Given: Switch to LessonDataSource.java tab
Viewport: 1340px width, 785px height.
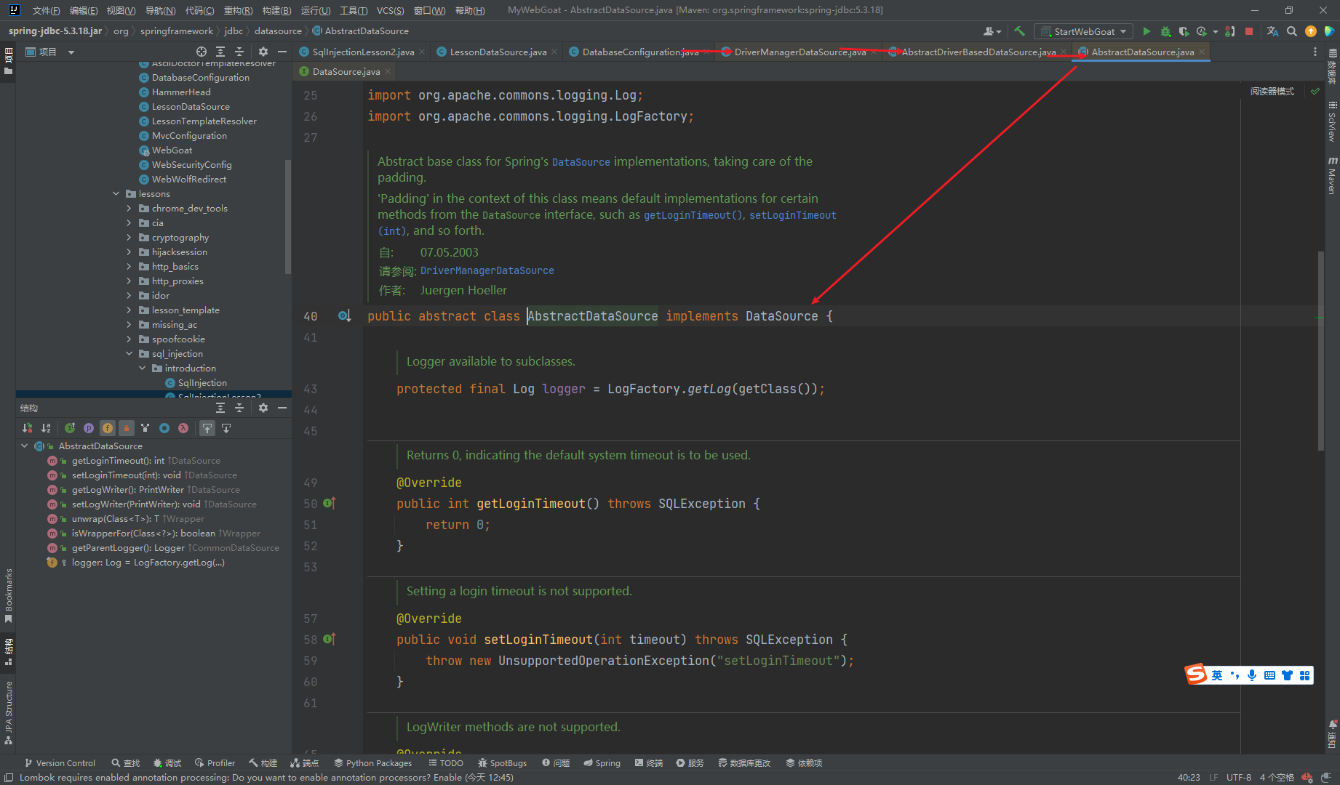Looking at the screenshot, I should tap(498, 52).
